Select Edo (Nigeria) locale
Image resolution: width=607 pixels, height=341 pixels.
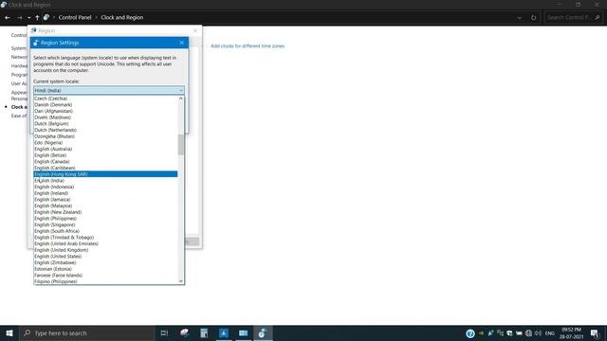(105, 143)
